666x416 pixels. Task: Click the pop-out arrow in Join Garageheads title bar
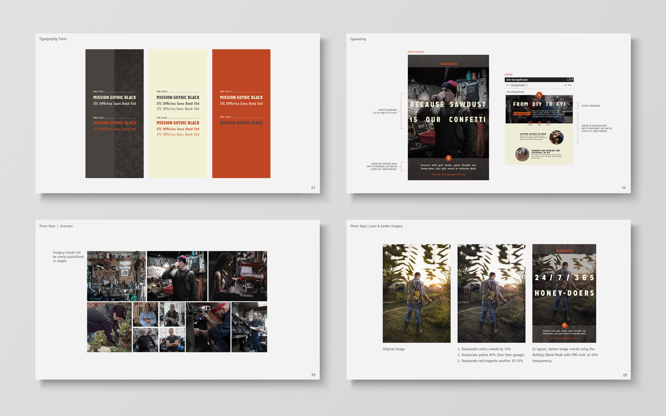570,80
